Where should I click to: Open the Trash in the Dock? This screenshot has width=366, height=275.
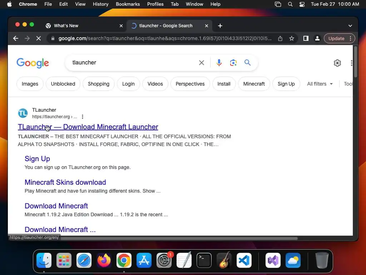tap(322, 260)
